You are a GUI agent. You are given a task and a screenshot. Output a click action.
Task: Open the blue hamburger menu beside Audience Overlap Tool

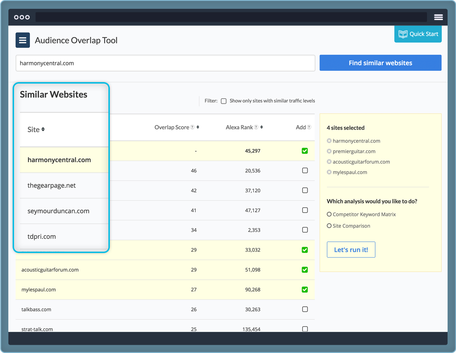(x=23, y=40)
